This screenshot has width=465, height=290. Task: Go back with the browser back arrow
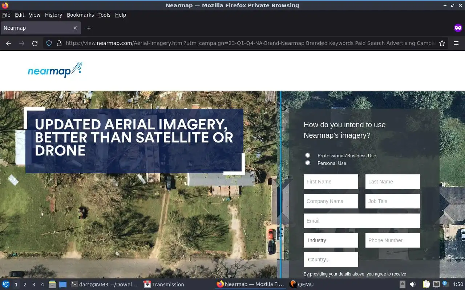tap(9, 43)
